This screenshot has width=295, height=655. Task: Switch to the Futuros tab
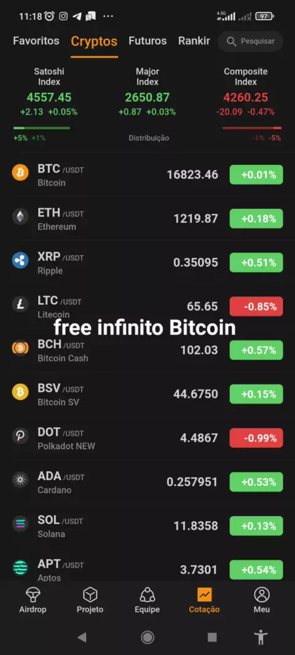[x=147, y=41]
